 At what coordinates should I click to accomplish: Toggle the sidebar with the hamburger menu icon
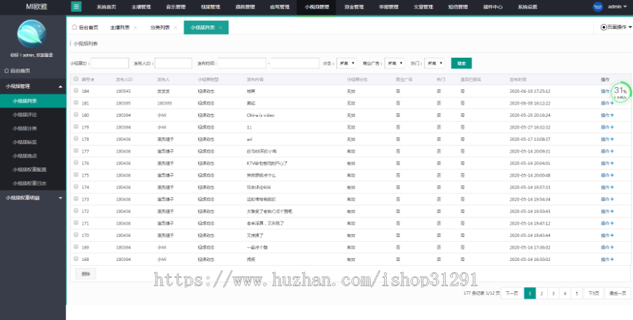(x=76, y=6)
